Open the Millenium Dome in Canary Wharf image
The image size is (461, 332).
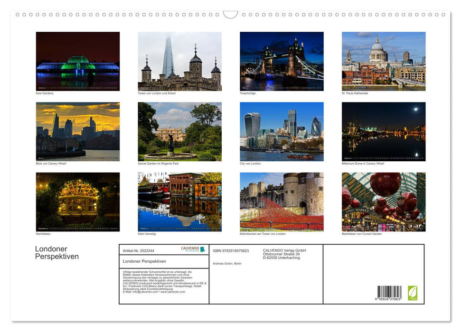click(x=383, y=131)
